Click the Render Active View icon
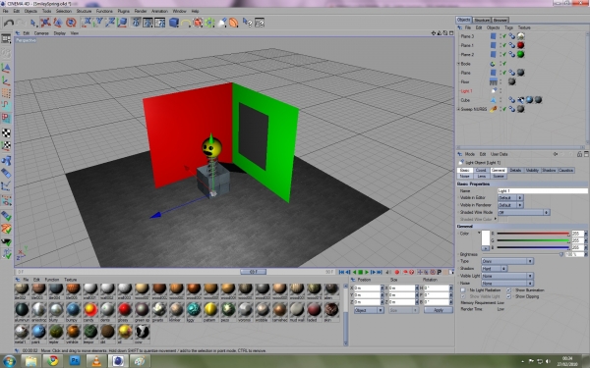This screenshot has width=590, height=368. point(136,23)
